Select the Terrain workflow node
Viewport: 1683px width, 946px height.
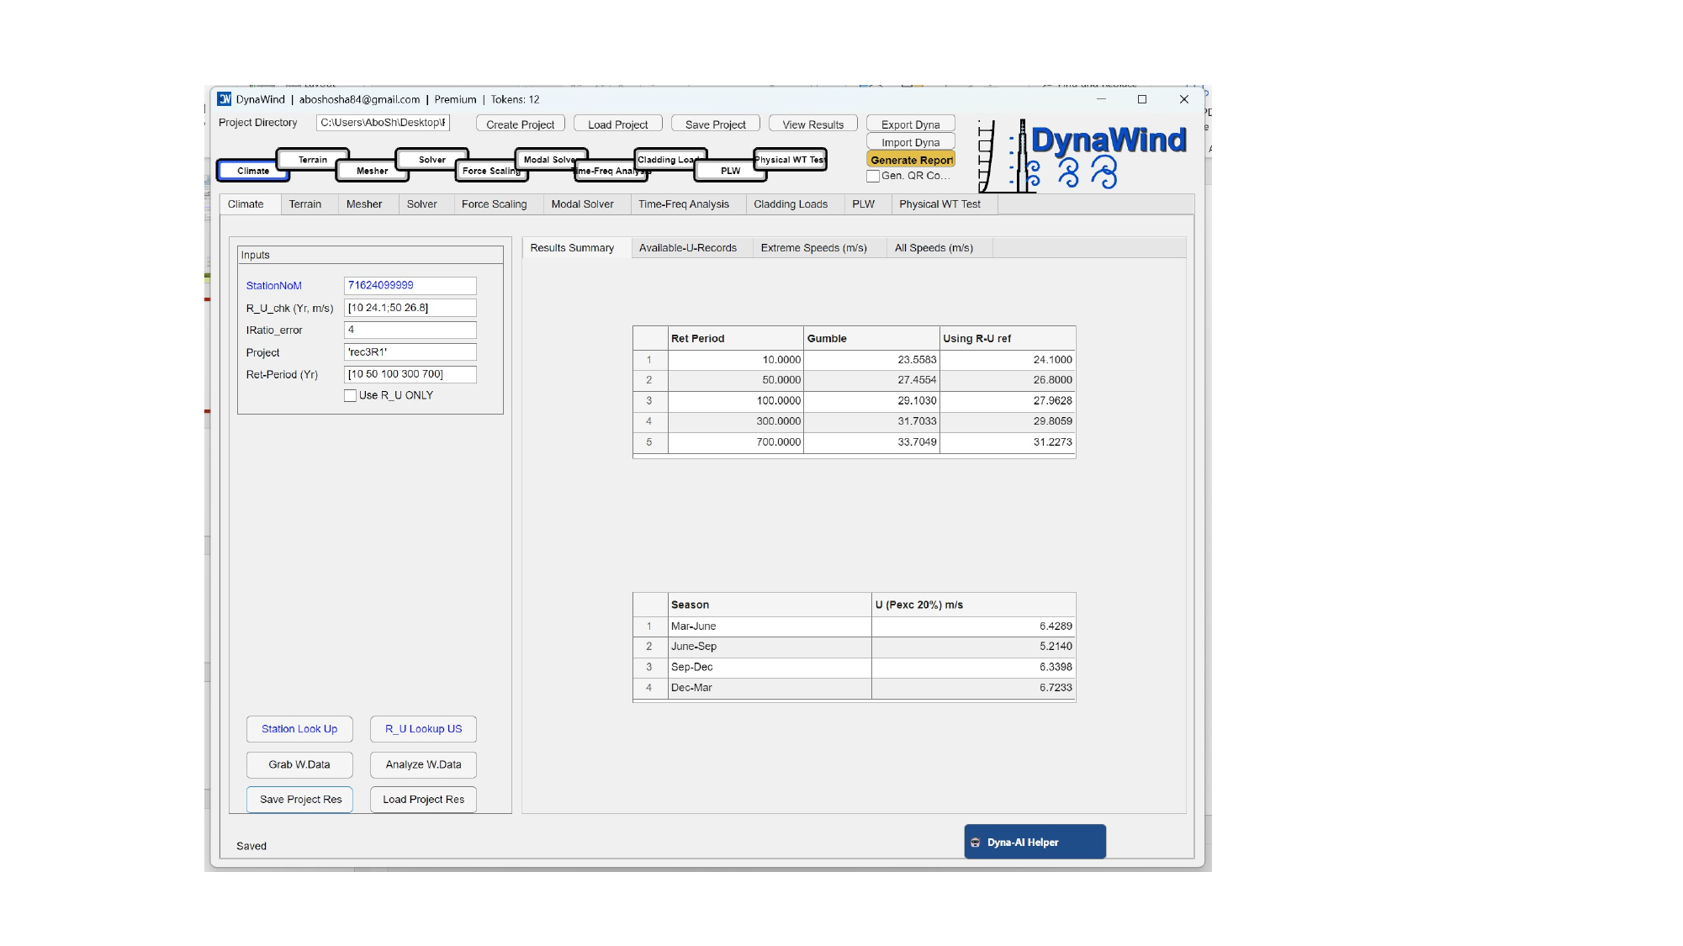pos(312,159)
